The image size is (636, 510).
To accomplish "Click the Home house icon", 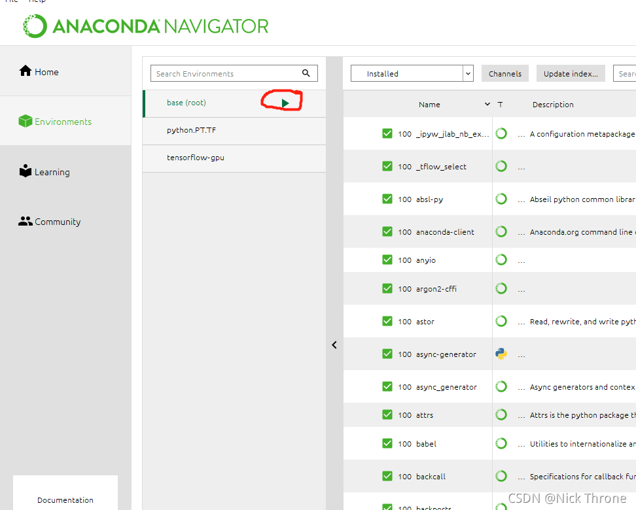I will (25, 71).
